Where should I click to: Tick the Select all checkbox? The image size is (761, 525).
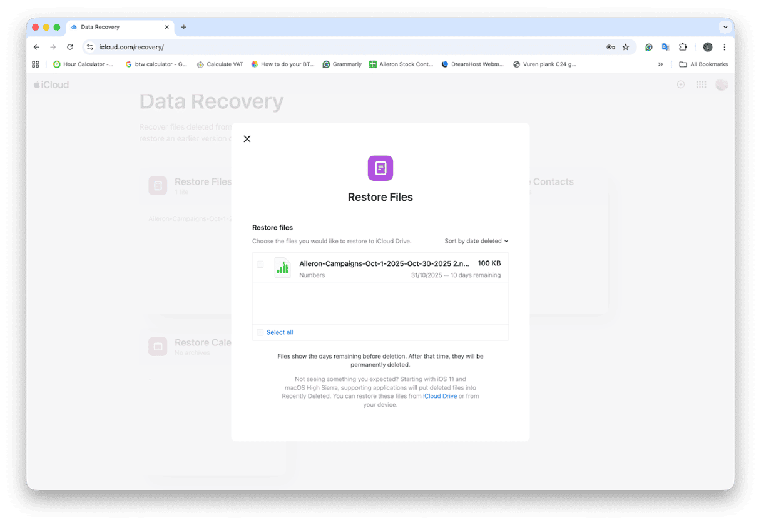[x=260, y=332]
